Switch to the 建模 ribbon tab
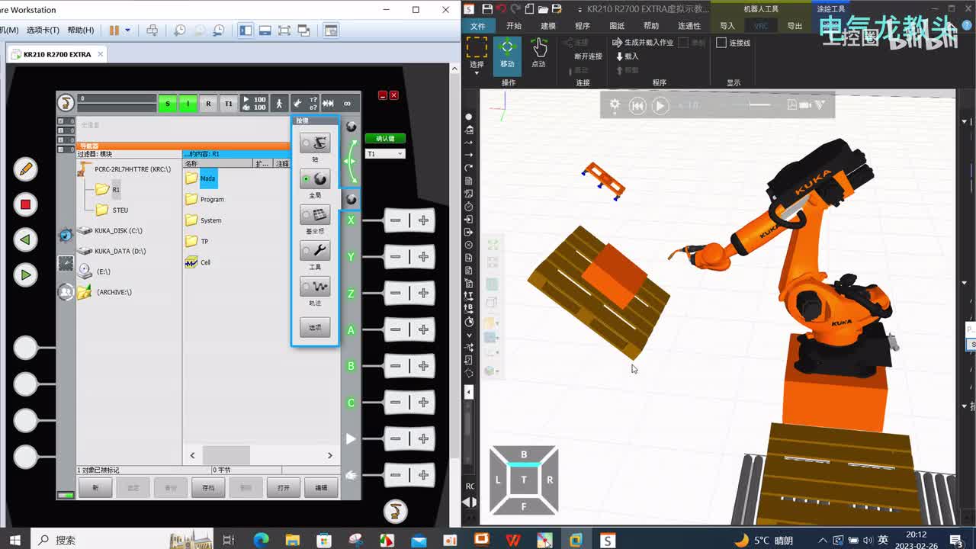This screenshot has width=976, height=549. (547, 26)
